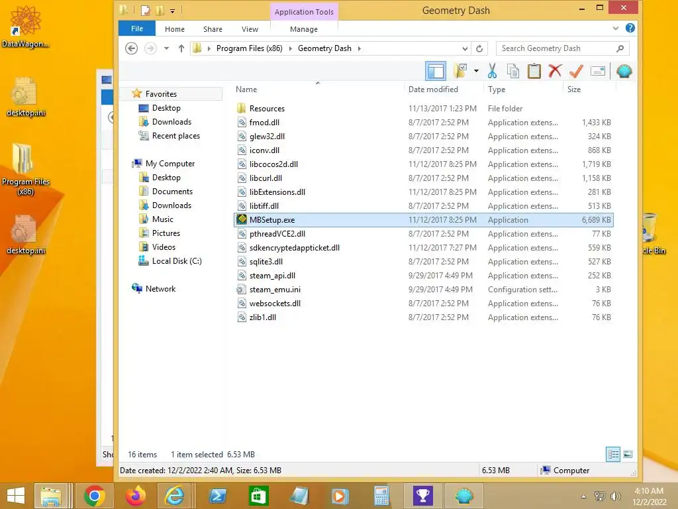The height and width of the screenshot is (509, 678).
Task: Expand the ribbon with the chevron
Action: tap(615, 28)
